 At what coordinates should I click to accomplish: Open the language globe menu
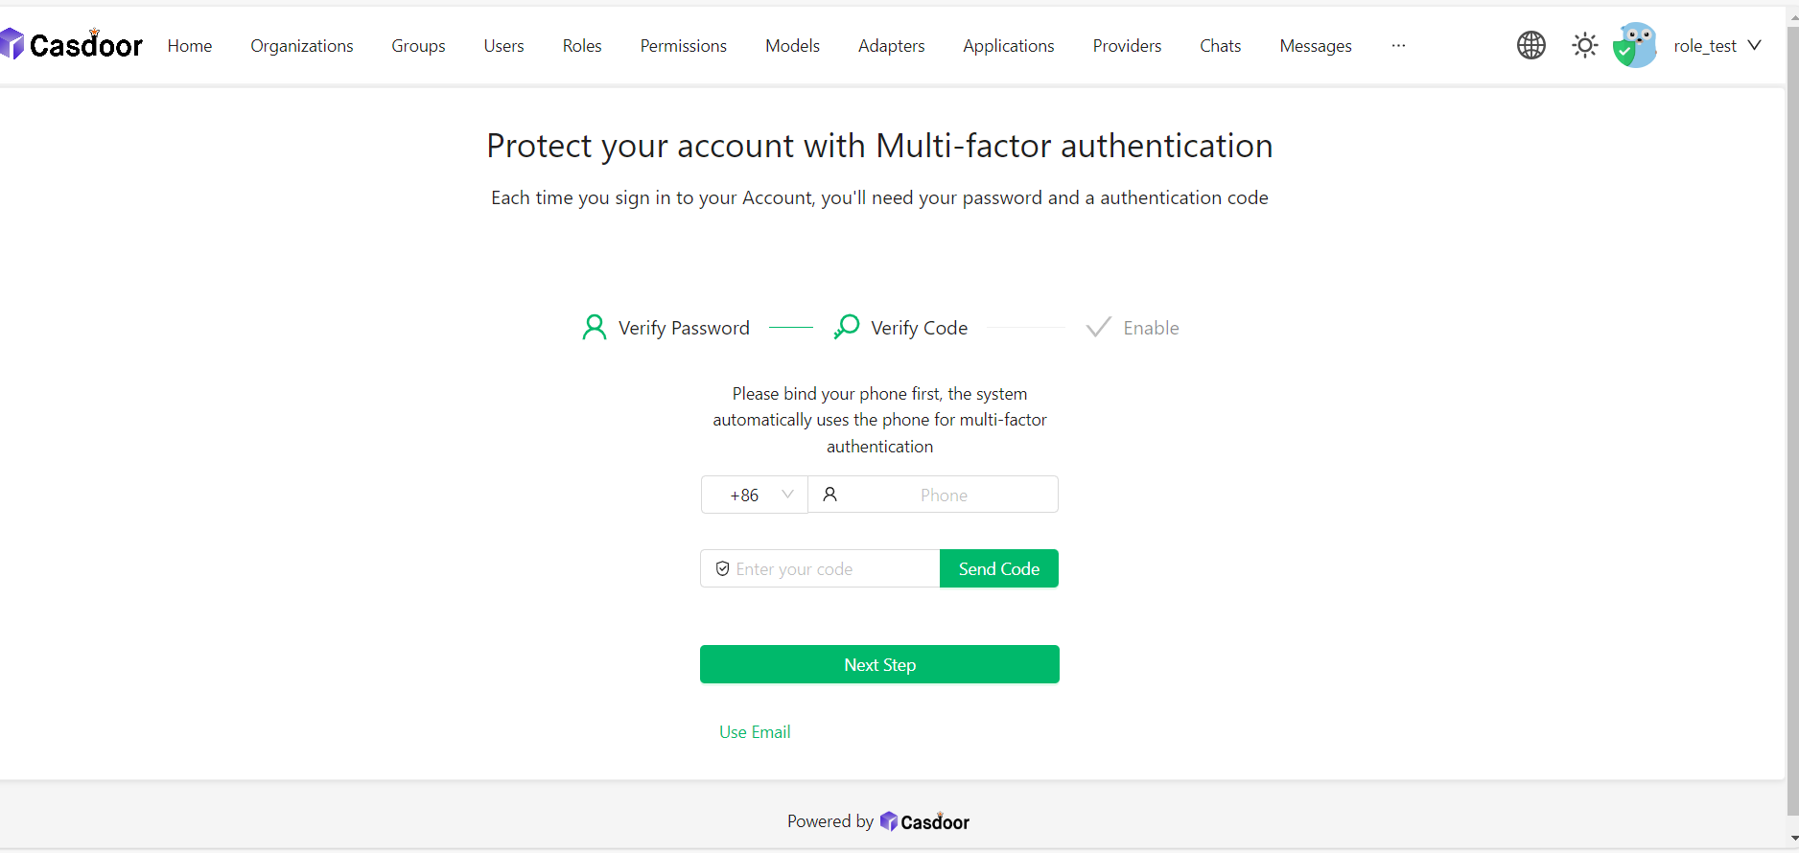tap(1531, 45)
